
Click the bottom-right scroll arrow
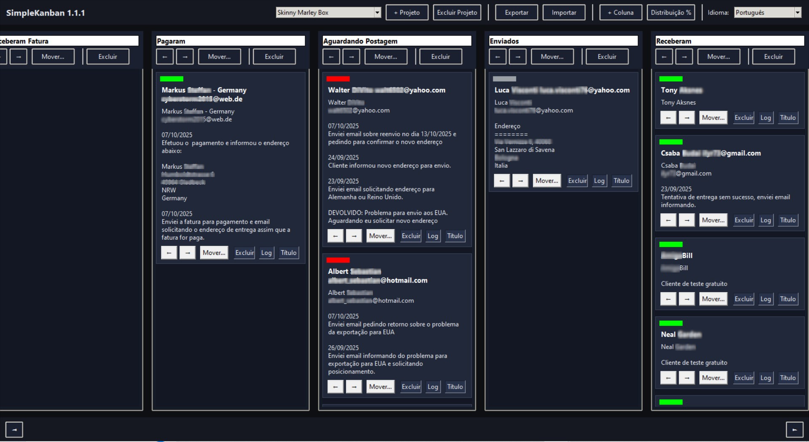[x=794, y=429]
